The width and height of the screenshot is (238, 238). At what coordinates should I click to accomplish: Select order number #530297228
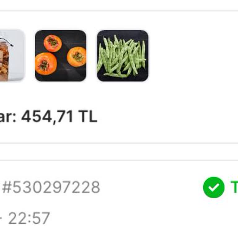[x=51, y=187]
